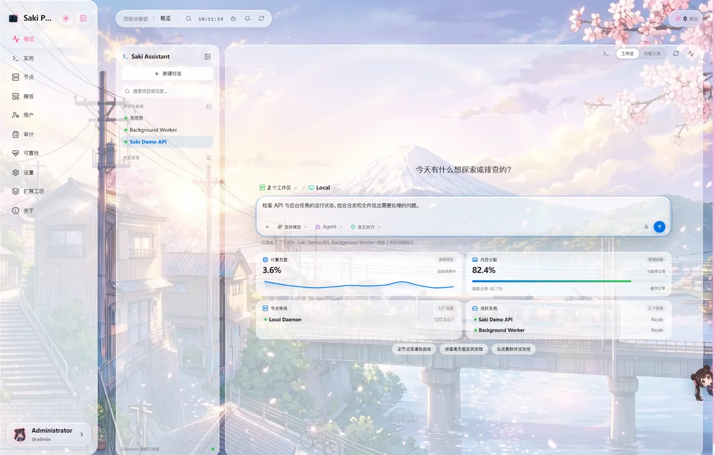Click the search magnifier in the top bar
715x455 pixels.
tap(189, 18)
